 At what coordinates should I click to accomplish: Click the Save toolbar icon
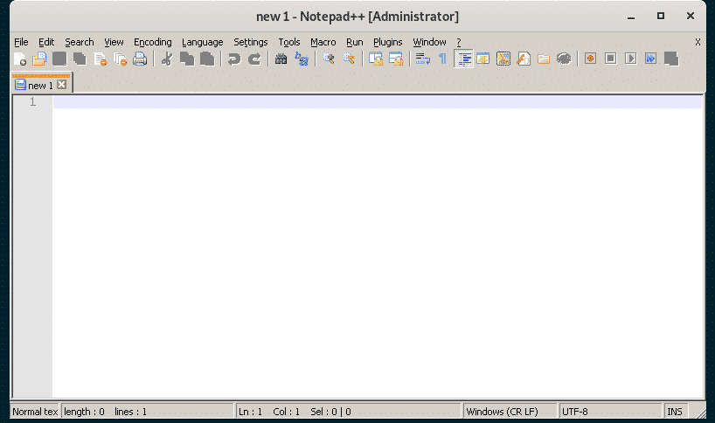pos(59,59)
